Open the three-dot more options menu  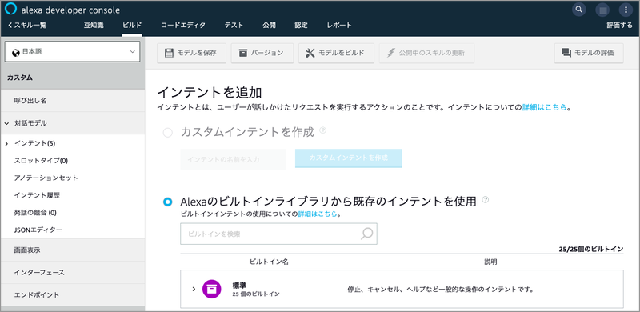tap(626, 10)
